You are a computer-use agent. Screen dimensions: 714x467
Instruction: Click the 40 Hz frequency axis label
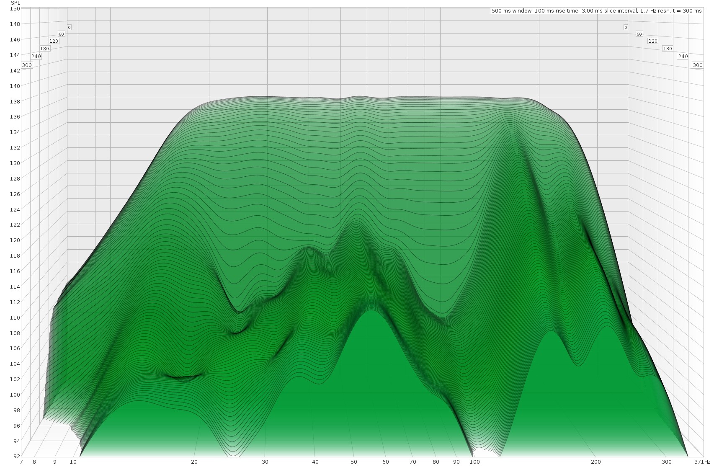coord(315,462)
